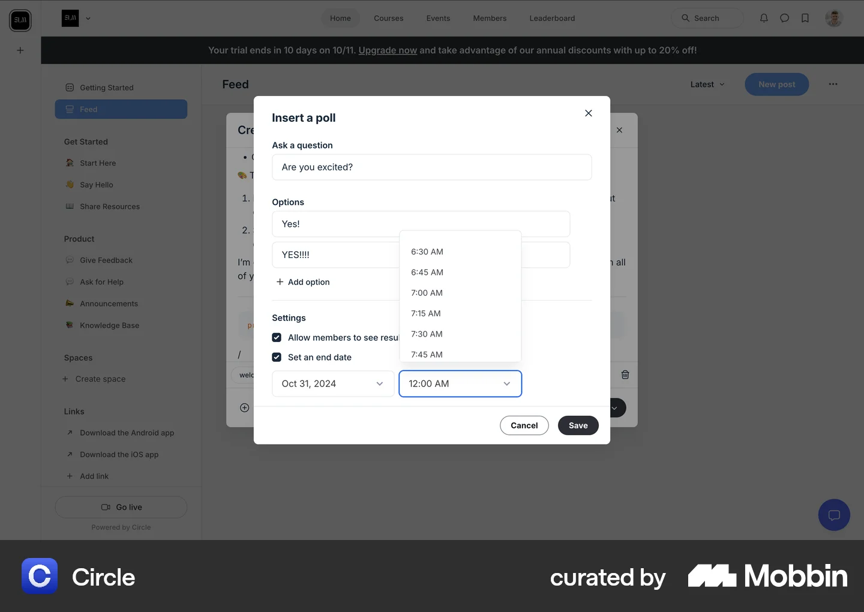Open the three-dot feed options menu

833,84
